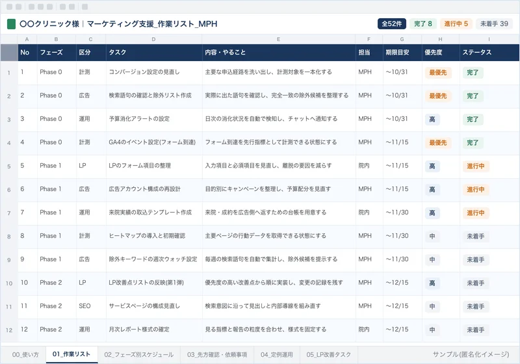Click task cell 広告アカウント構成の再設計
The height and width of the screenshot is (364, 520).
[x=154, y=189]
